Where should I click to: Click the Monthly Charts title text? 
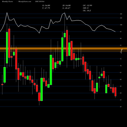point(7,2)
